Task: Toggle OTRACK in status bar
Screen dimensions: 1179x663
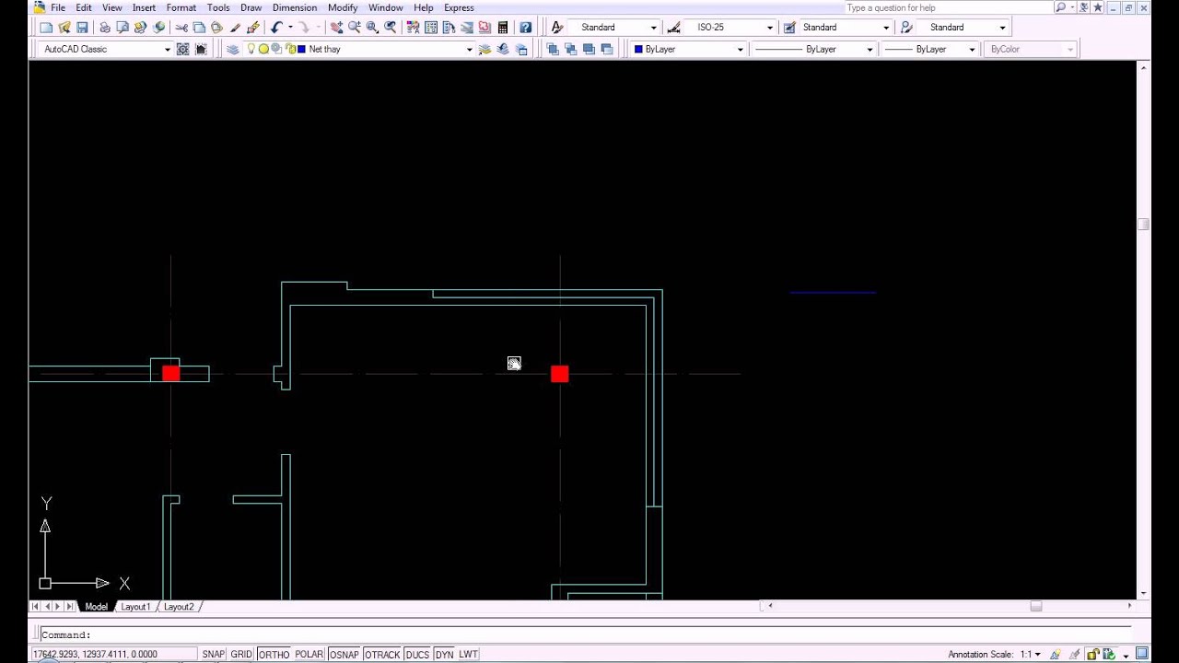Action: pos(382,655)
